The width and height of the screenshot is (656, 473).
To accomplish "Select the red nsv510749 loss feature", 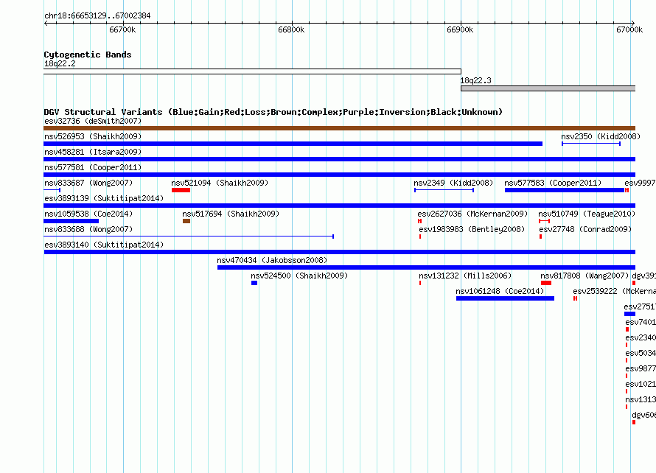I will tap(544, 221).
